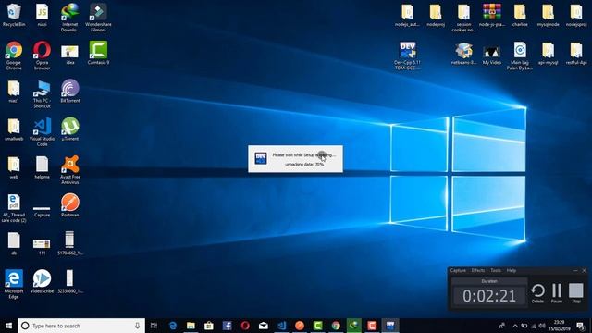Image resolution: width=592 pixels, height=333 pixels.
Task: Open the BitTorrent desktop icon
Action: (70, 91)
